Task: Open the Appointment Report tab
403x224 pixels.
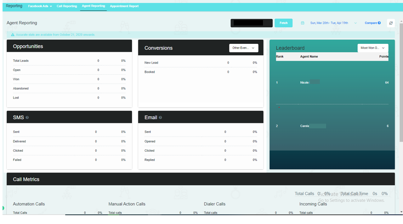Action: (x=124, y=6)
